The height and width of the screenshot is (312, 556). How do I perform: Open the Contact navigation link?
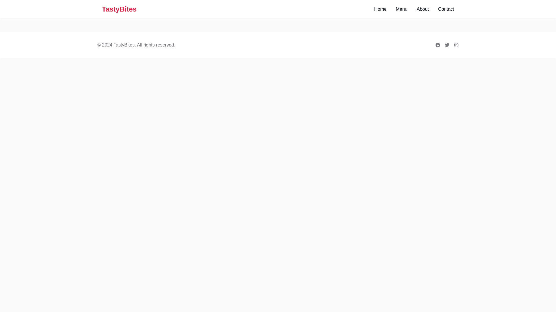446,9
